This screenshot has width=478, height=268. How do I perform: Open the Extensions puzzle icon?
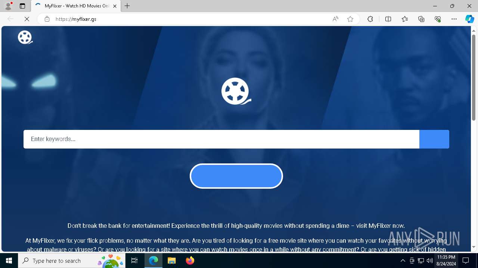(370, 19)
